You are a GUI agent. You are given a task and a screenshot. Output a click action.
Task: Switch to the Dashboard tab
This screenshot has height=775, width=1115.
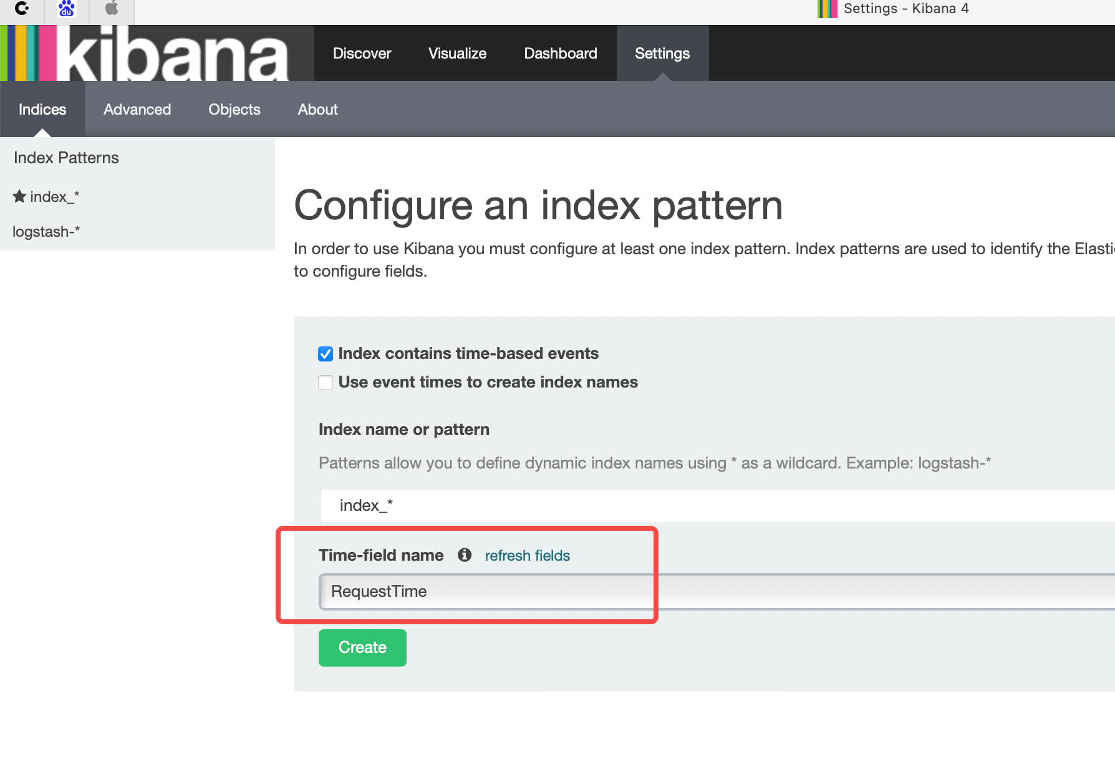(x=561, y=53)
